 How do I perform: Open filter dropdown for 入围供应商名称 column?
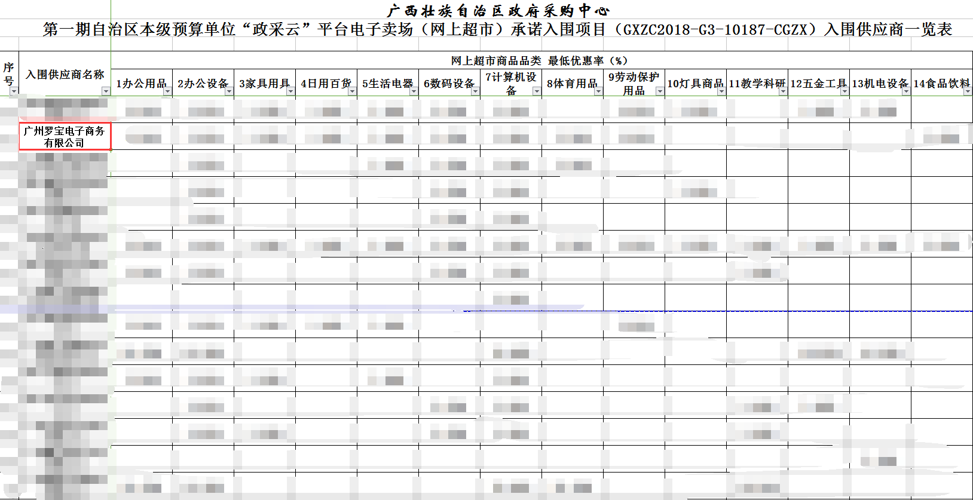(106, 91)
